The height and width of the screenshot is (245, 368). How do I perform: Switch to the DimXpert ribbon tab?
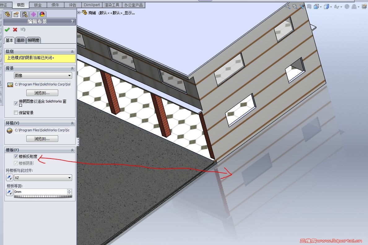(92, 5)
